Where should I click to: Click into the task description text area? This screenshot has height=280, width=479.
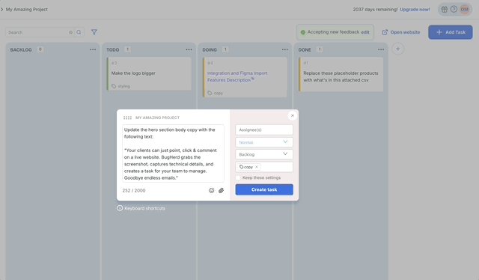click(173, 153)
